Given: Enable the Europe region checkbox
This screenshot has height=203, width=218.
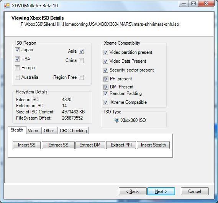Looking at the screenshot, I should (x=17, y=68).
